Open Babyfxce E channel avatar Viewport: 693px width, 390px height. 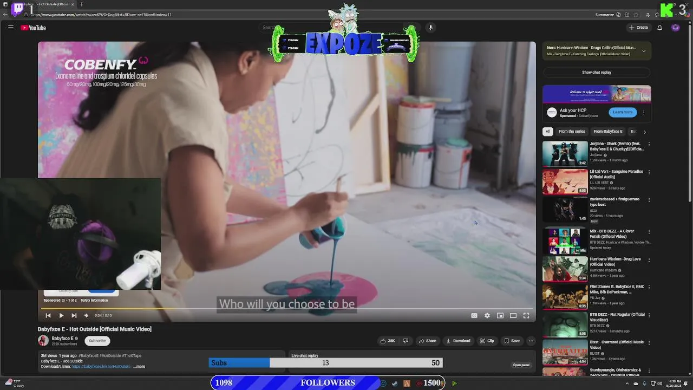(43, 341)
